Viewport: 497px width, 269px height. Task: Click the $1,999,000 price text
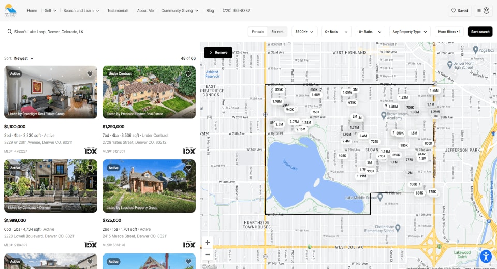15,220
